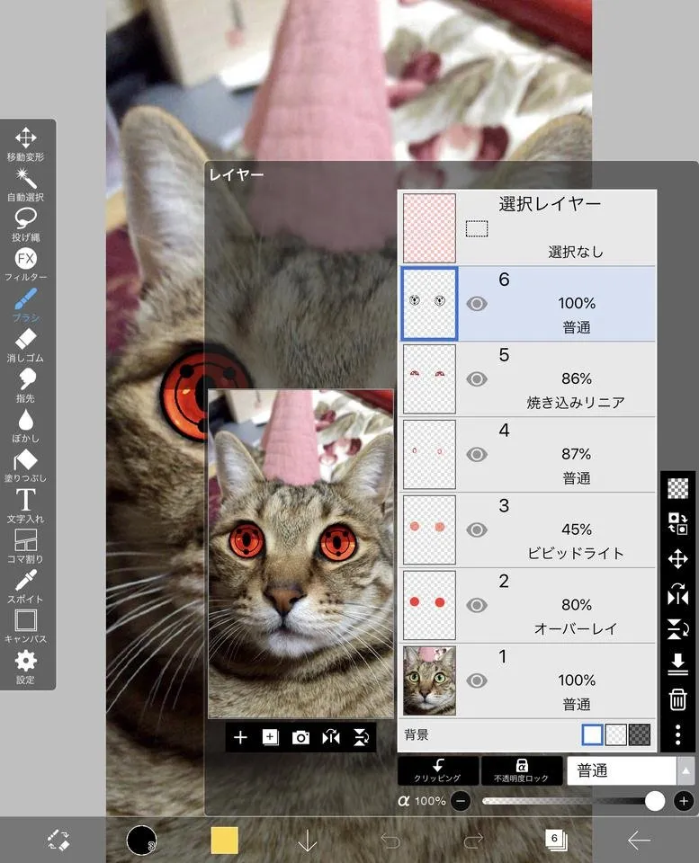Flip layer vertically in bottom layer toolbar
Viewport: 699px width, 863px height.
(362, 737)
